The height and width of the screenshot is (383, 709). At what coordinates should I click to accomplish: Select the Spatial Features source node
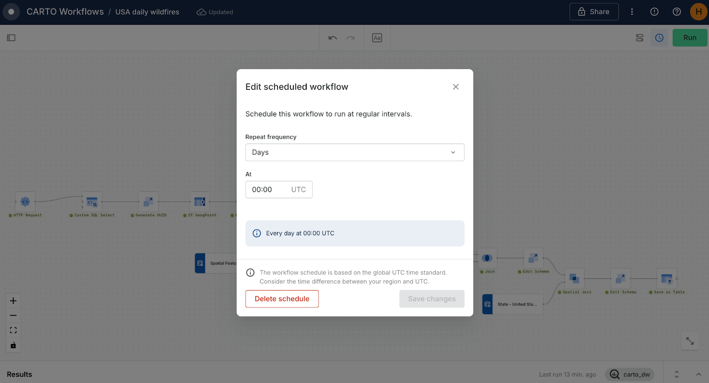click(216, 263)
